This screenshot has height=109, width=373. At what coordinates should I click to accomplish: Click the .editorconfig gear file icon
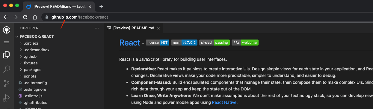click(20, 83)
